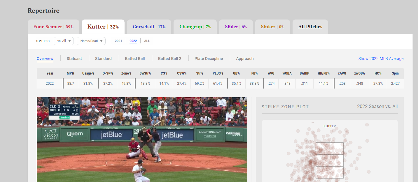Select the 2022 season filter
418x182 pixels.
click(133, 41)
